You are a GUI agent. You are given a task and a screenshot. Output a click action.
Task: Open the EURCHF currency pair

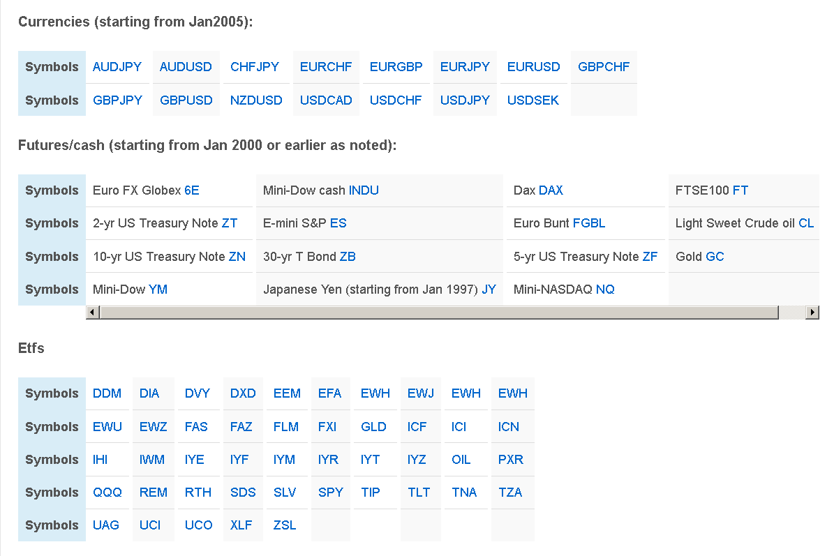pos(325,67)
